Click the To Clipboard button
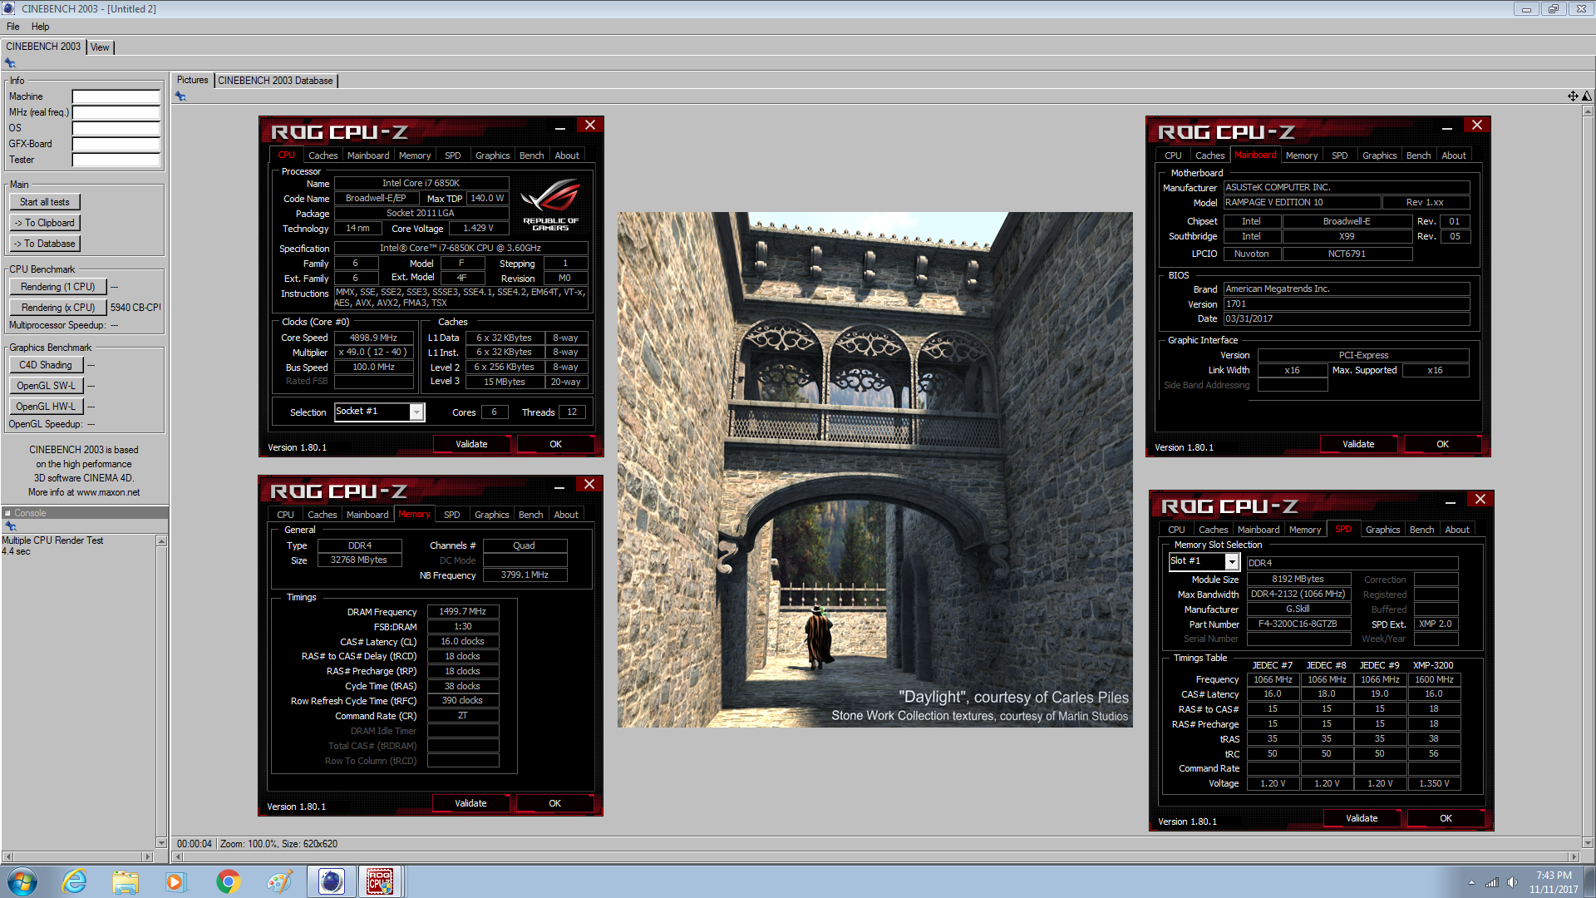The image size is (1596, 898). (45, 223)
